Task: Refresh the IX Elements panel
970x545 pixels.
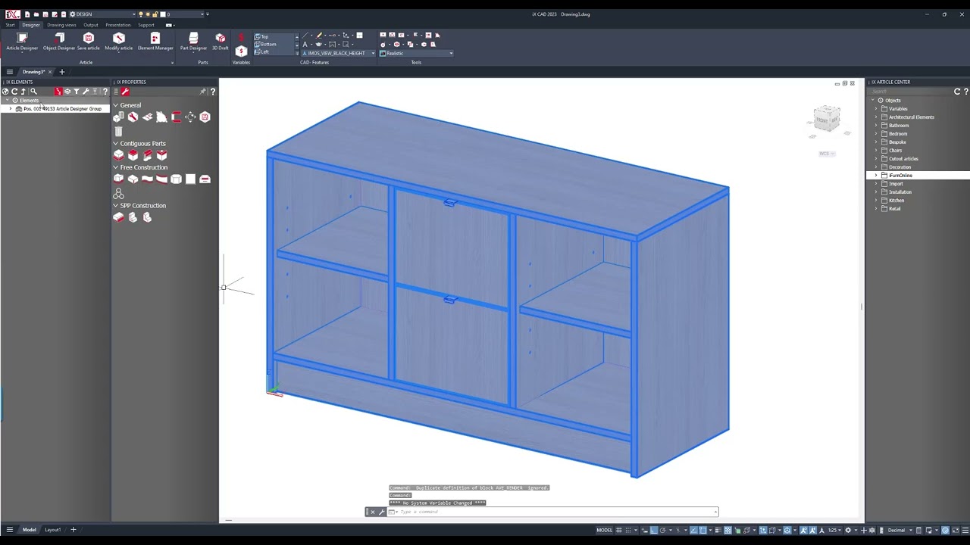Action: 14,92
